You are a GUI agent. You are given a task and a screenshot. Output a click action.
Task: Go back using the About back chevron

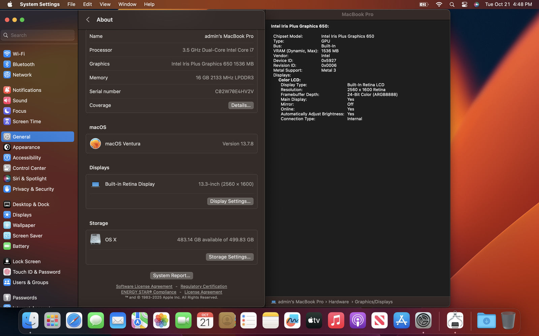[x=88, y=20]
